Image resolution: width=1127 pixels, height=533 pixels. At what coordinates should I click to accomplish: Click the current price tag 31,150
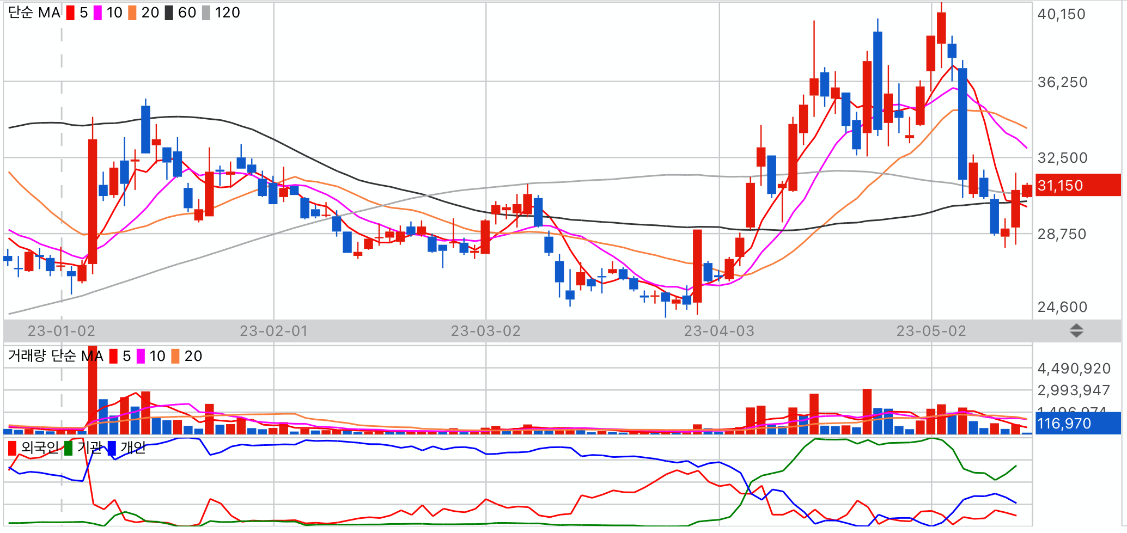pos(1078,185)
